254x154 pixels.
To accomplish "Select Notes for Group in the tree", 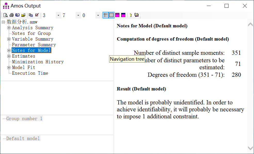I will (31, 33).
